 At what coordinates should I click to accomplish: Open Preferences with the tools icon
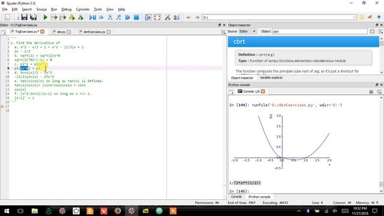pyautogui.click(x=167, y=17)
